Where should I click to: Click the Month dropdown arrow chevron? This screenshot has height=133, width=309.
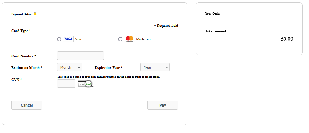click(x=79, y=67)
